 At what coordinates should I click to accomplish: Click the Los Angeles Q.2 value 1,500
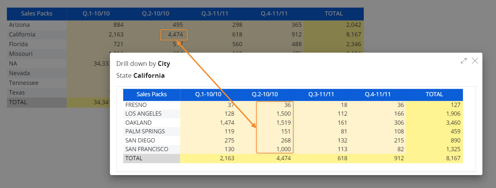coord(283,114)
